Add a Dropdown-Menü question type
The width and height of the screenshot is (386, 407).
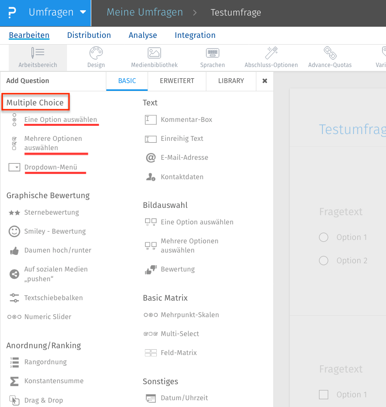coord(50,167)
